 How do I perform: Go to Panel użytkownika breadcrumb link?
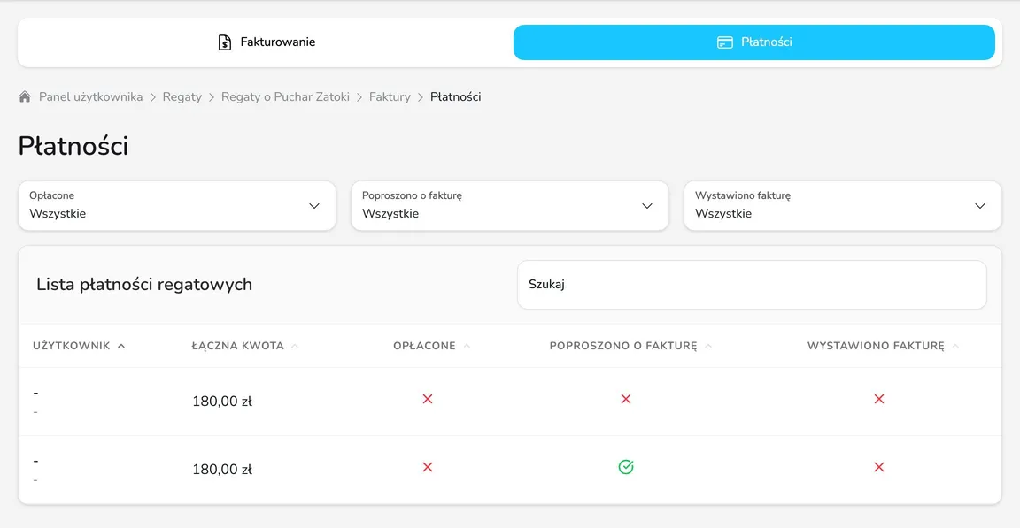click(x=90, y=96)
